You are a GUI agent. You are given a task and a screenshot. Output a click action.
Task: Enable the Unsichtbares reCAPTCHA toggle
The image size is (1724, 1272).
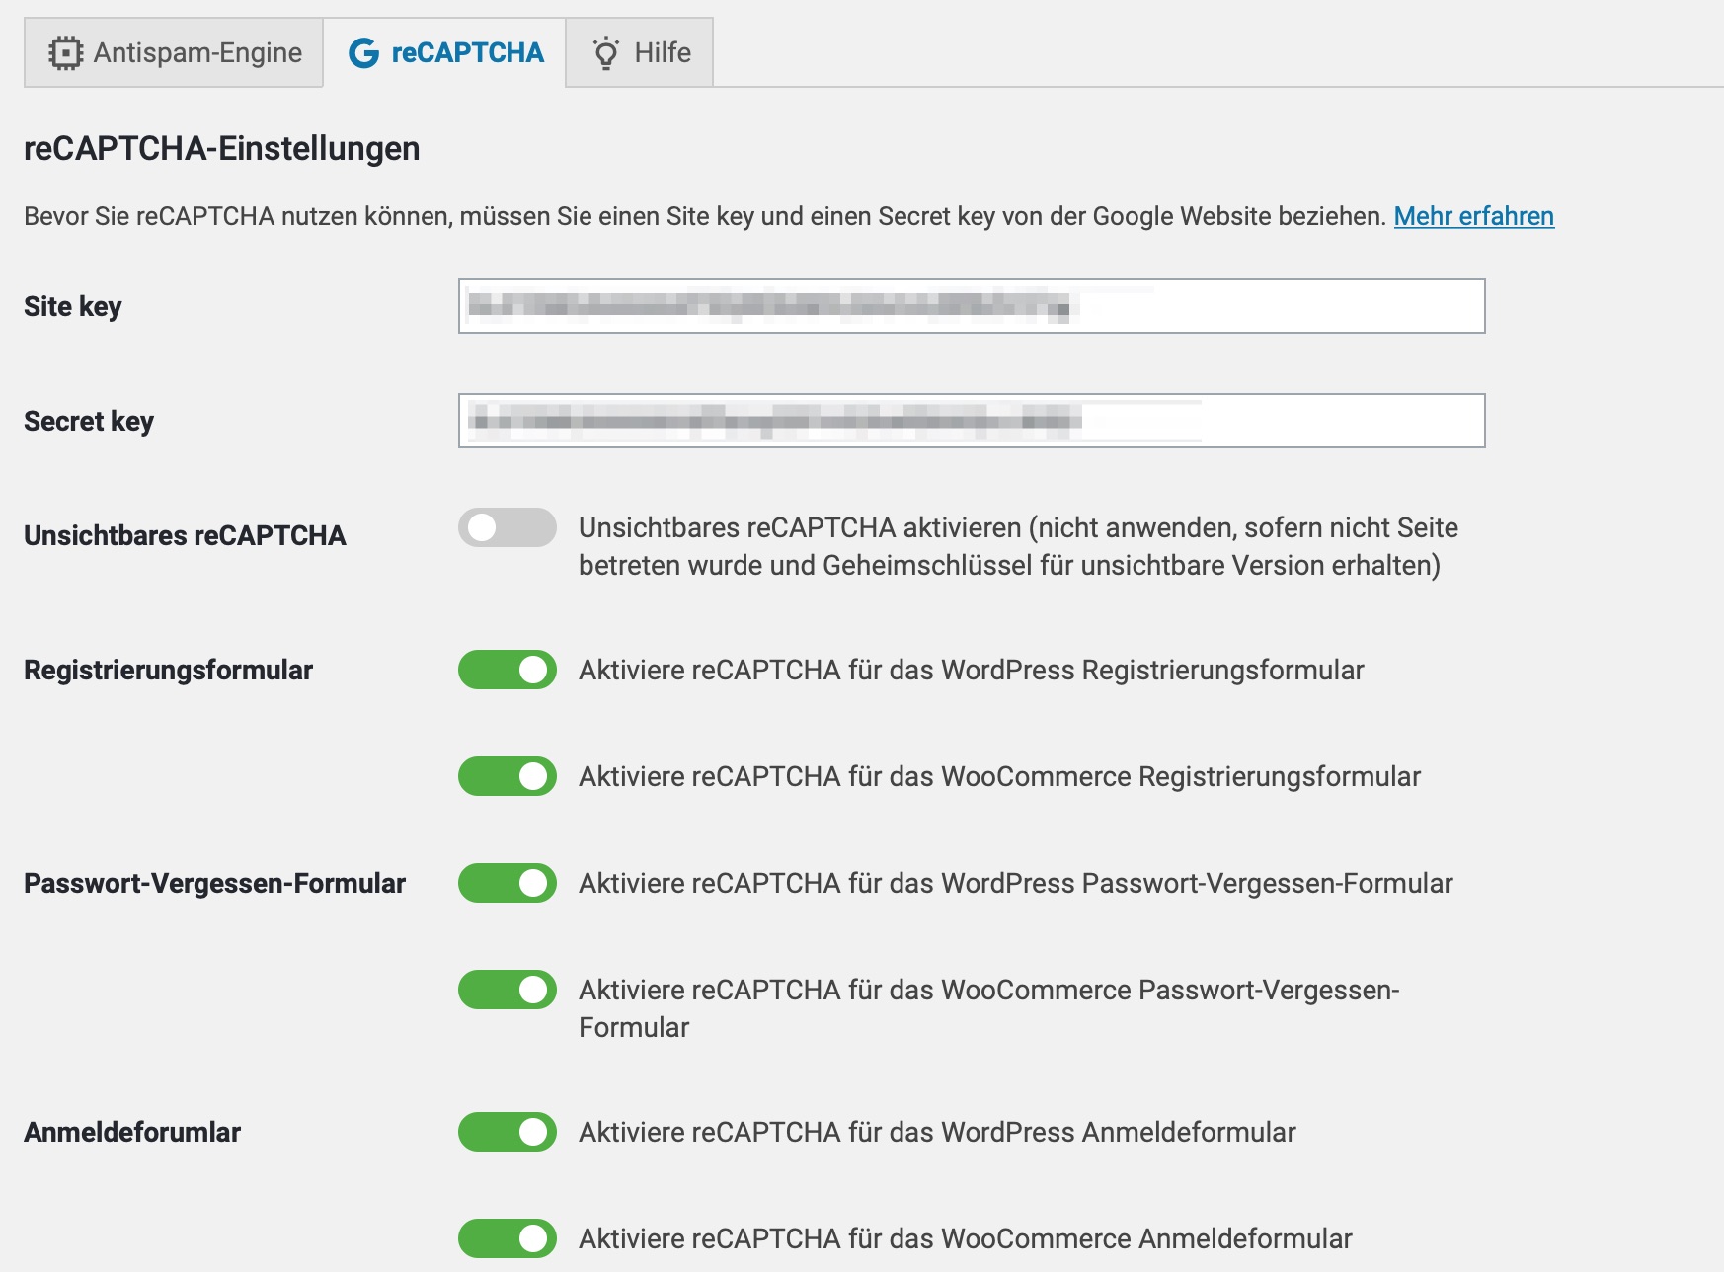(508, 527)
